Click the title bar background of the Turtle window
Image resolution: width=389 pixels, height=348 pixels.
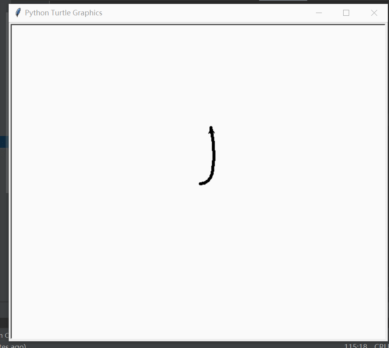click(197, 13)
